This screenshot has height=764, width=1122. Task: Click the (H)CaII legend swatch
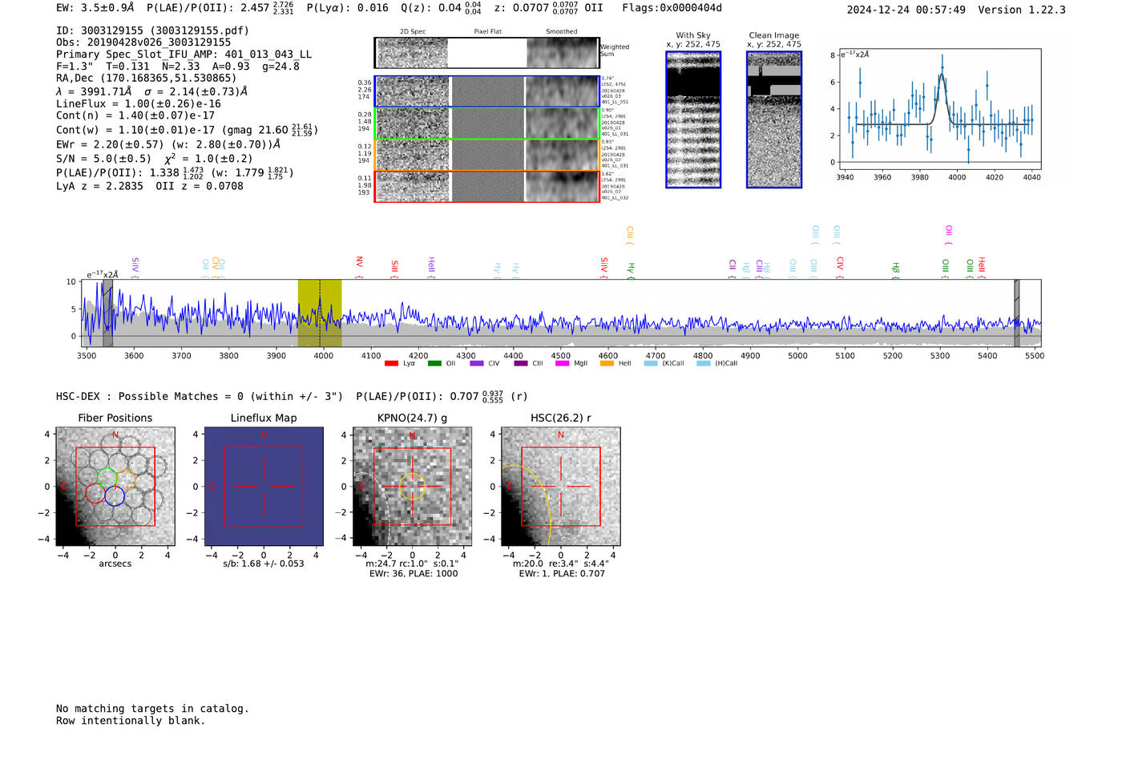[704, 364]
